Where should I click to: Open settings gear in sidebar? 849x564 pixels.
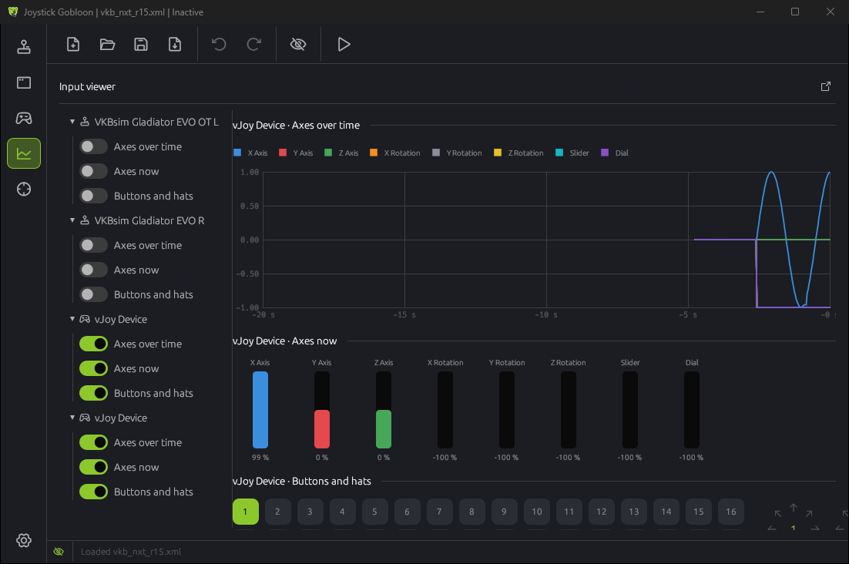(x=24, y=540)
